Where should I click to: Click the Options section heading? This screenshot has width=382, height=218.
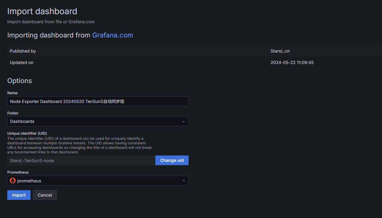[x=19, y=81]
